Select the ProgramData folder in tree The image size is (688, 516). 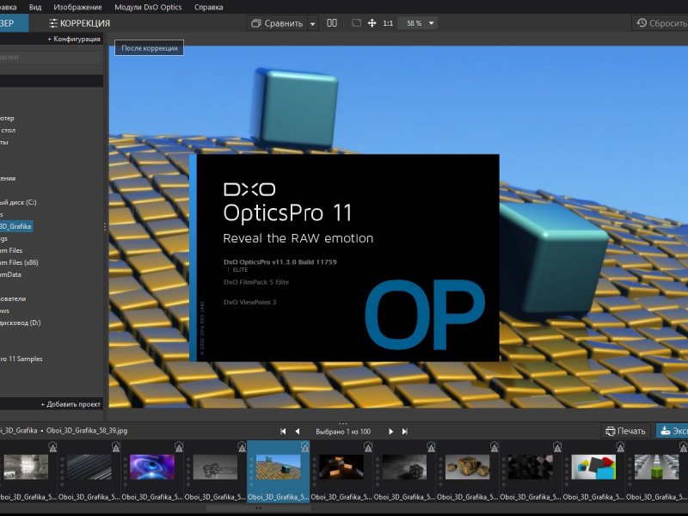(x=10, y=274)
